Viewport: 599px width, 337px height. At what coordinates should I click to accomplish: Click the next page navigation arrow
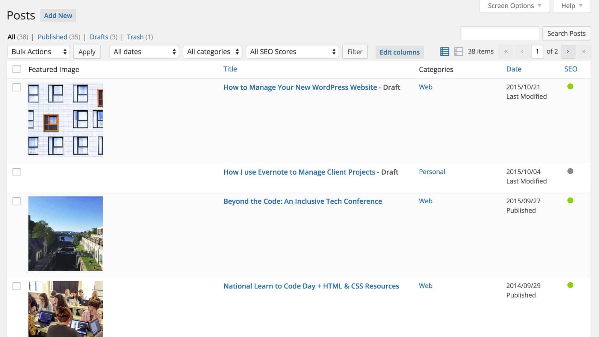point(568,51)
